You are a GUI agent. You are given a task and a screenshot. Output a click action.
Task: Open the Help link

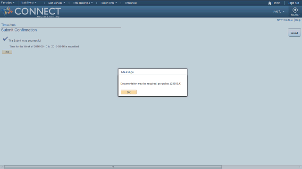298,20
